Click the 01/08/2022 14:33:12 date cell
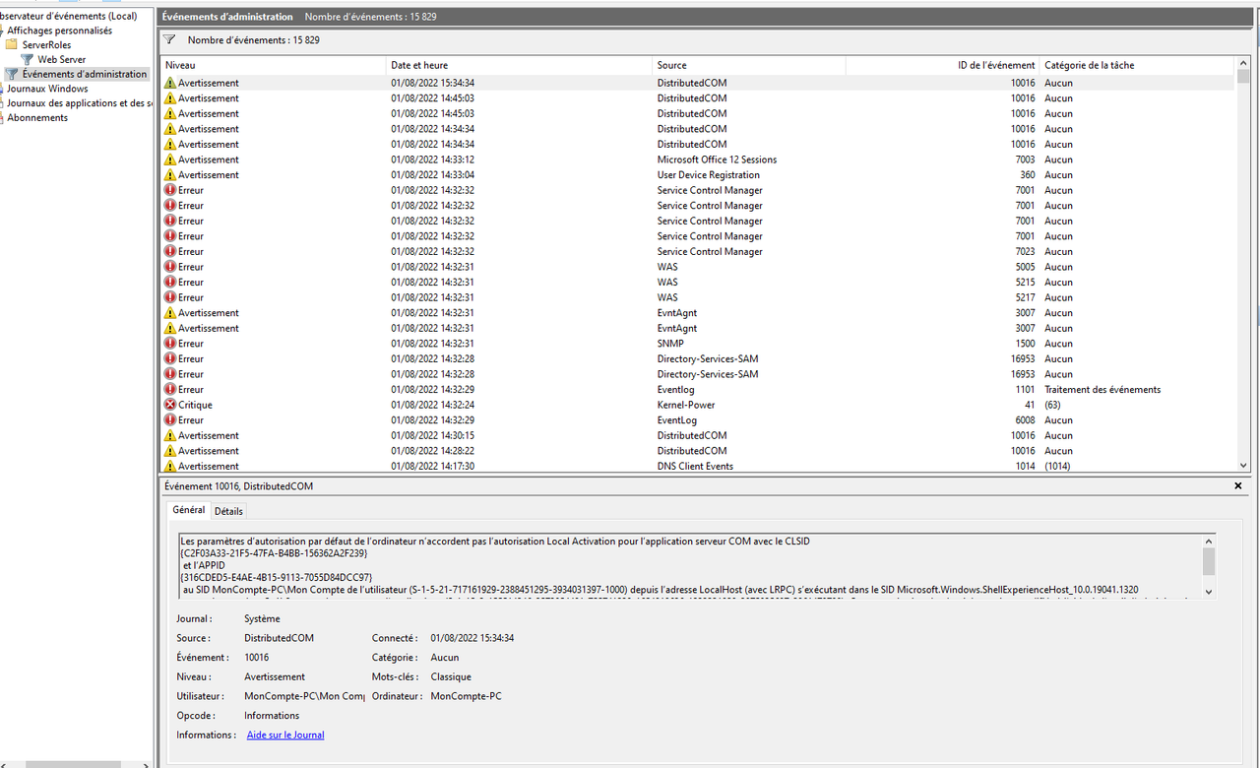The width and height of the screenshot is (1260, 768). pos(432,160)
